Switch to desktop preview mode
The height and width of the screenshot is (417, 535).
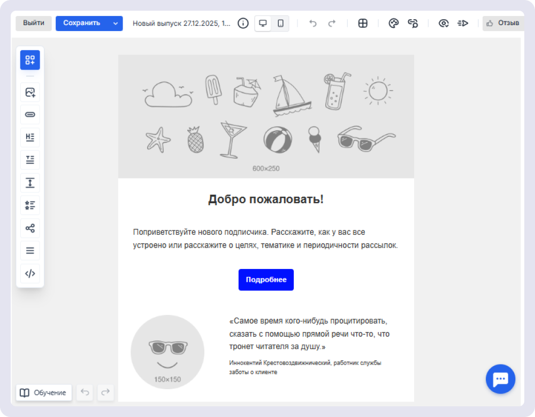[x=263, y=23]
